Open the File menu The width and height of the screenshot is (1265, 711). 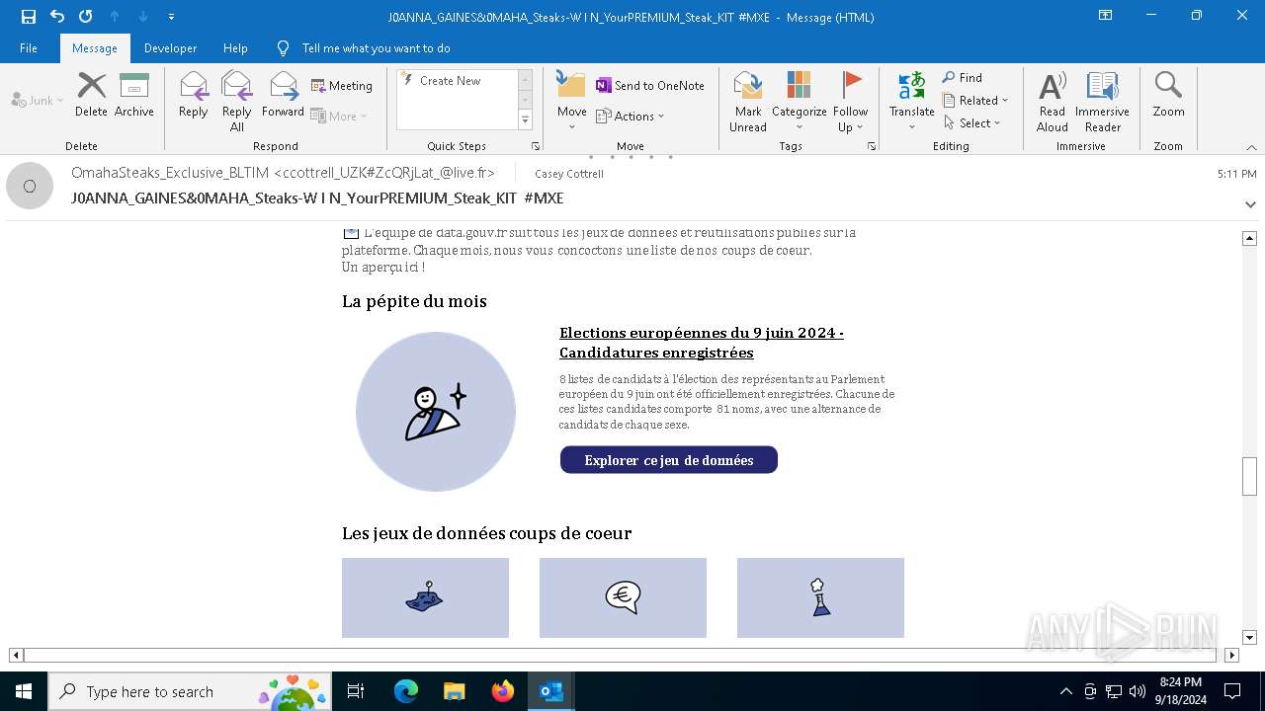click(x=29, y=47)
